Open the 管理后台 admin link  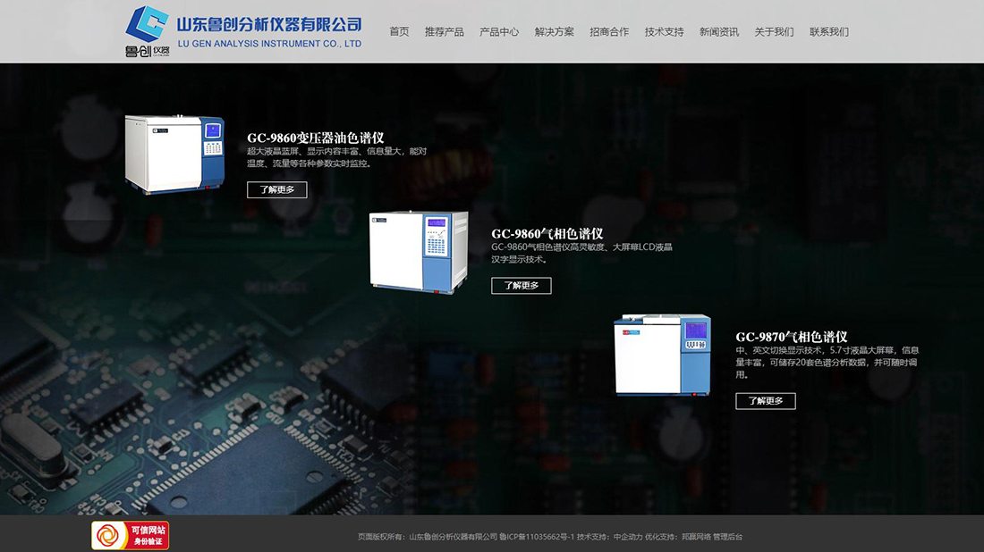(726, 537)
